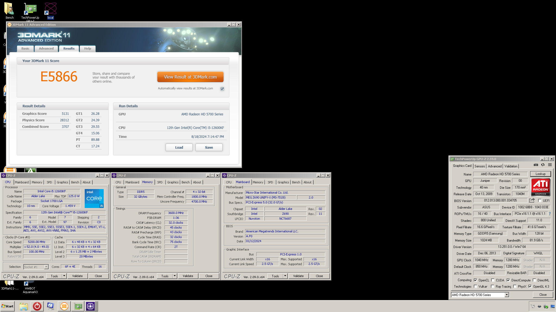This screenshot has width=556, height=312.
Task: Click the red power button taskbar icon
Action: click(37, 306)
